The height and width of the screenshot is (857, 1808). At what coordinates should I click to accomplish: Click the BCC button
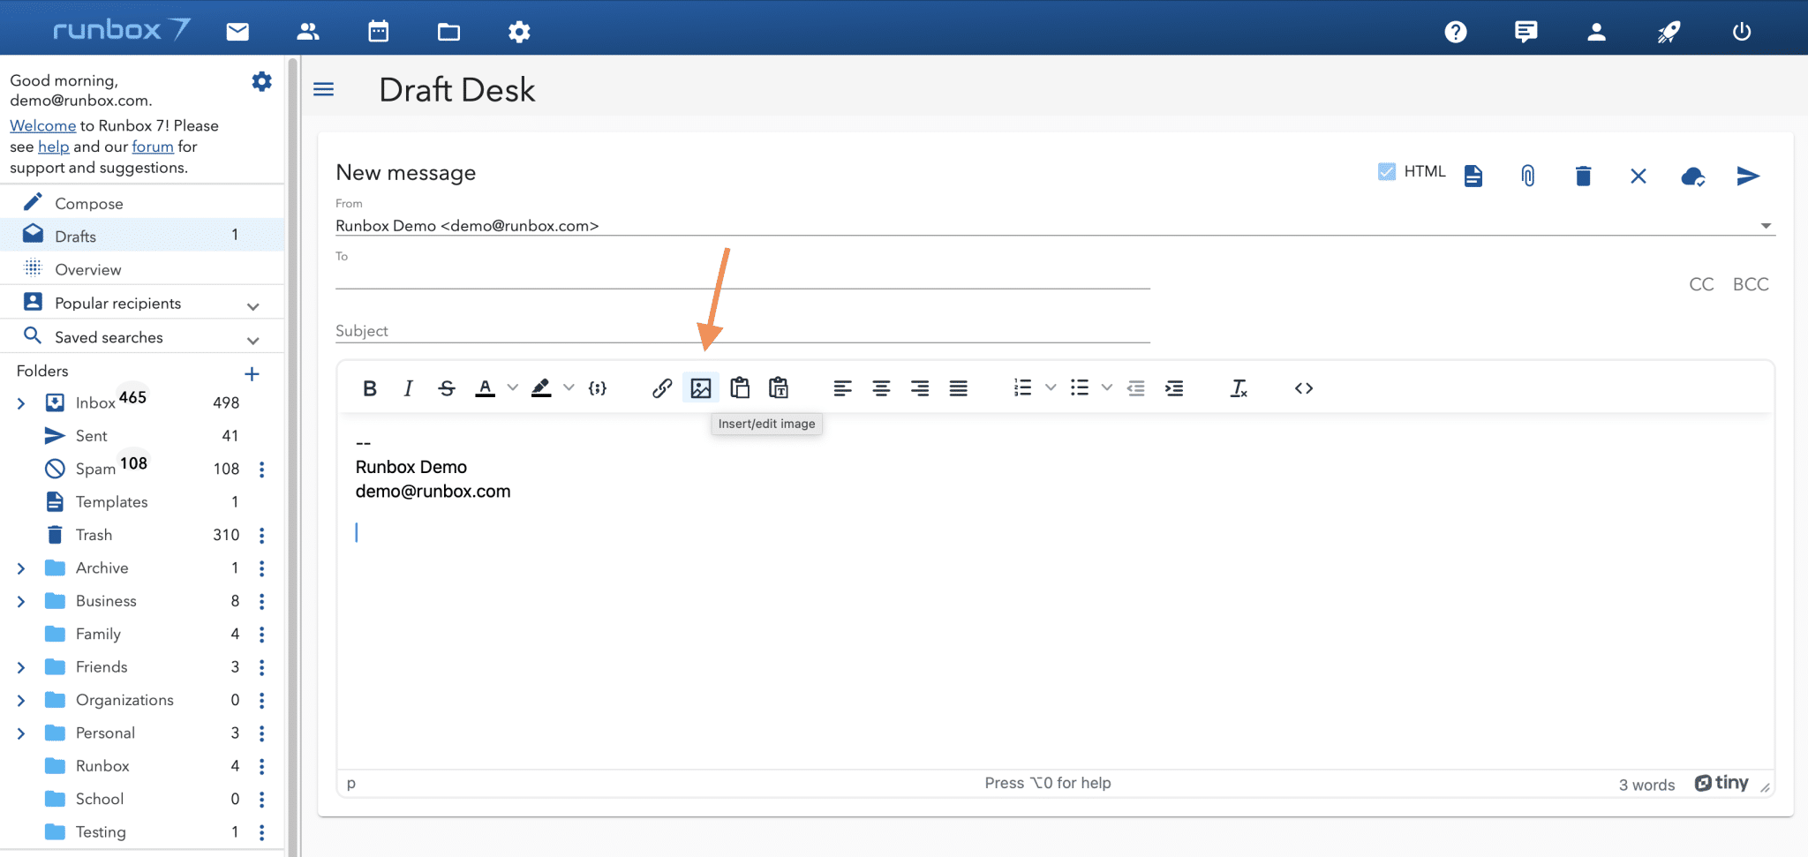[1750, 284]
